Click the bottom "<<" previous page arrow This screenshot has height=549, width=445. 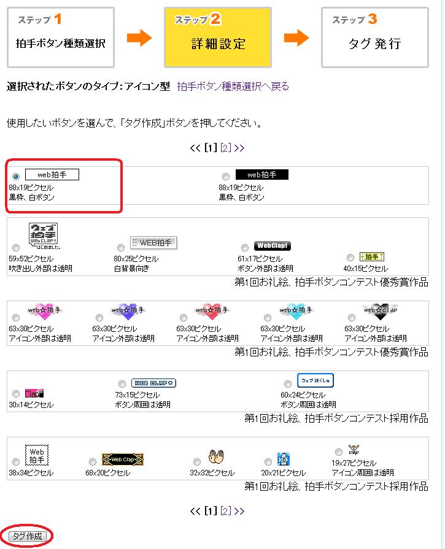click(195, 511)
